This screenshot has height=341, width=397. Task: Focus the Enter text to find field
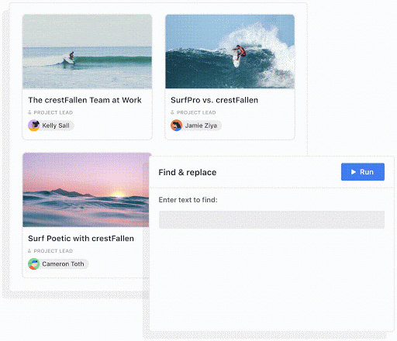(x=271, y=219)
